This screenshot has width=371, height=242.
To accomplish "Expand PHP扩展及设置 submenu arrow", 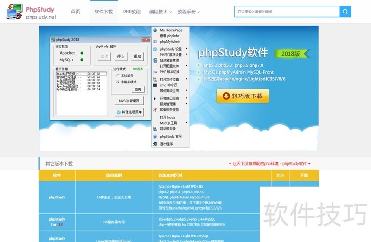I will [186, 54].
